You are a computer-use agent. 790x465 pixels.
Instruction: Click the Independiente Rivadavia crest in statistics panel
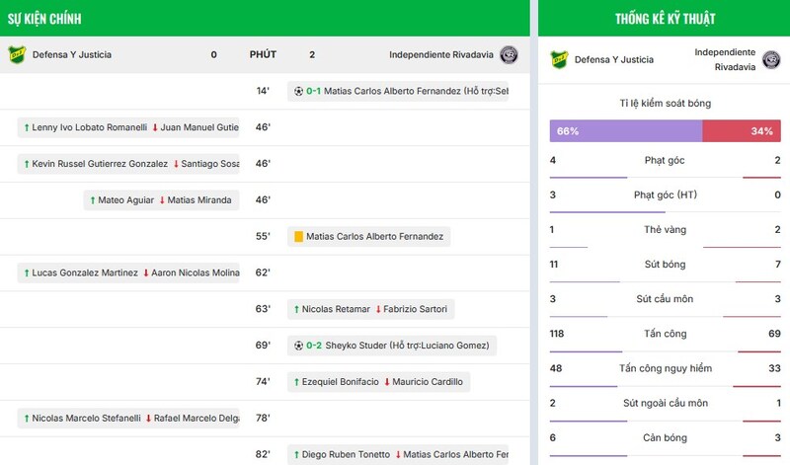[771, 59]
